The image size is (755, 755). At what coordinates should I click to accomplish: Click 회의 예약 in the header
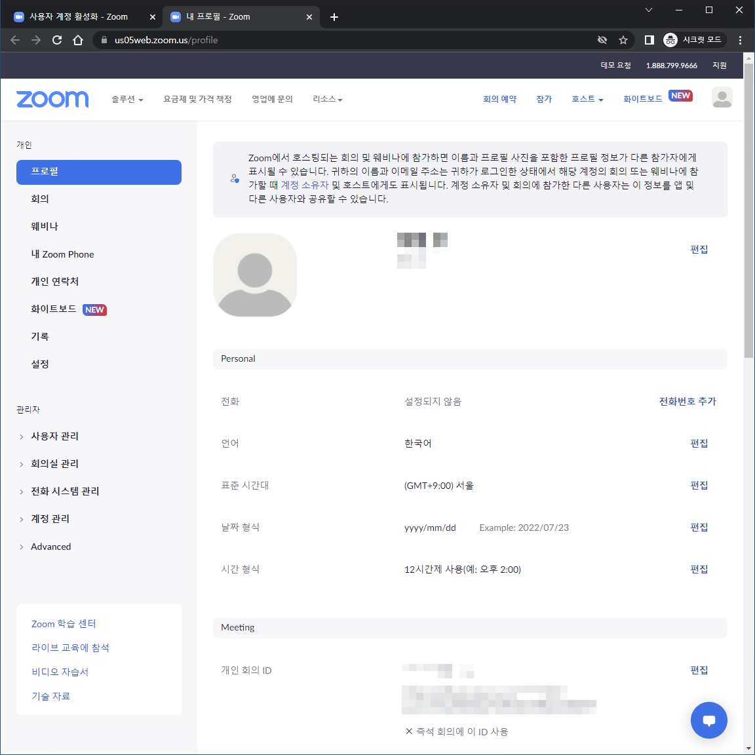coord(499,99)
